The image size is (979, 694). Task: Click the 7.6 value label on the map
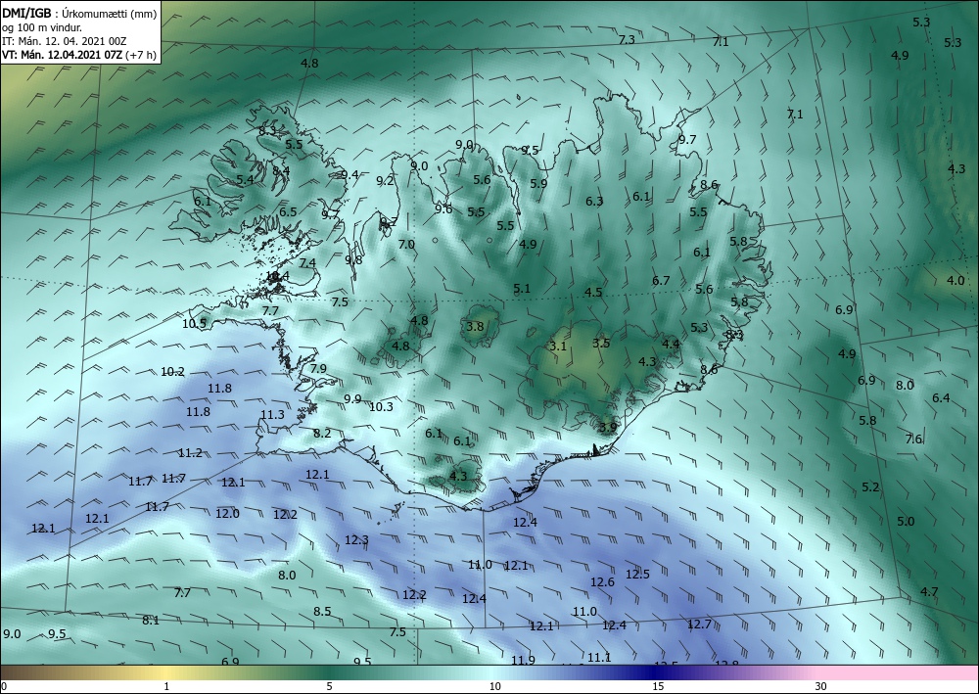[x=913, y=440]
